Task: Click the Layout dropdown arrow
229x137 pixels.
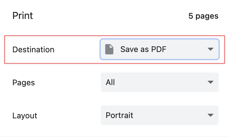Action: point(211,115)
